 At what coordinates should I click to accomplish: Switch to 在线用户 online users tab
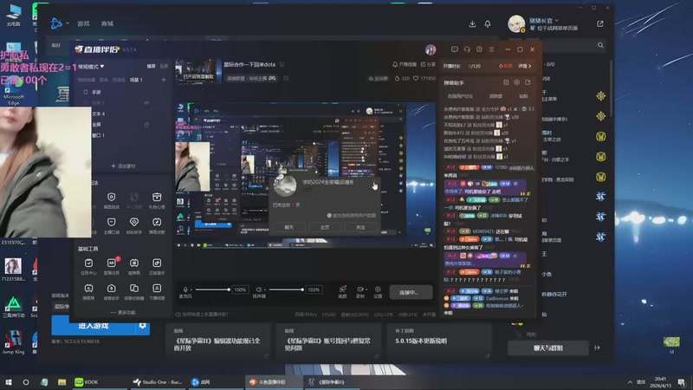(x=460, y=96)
